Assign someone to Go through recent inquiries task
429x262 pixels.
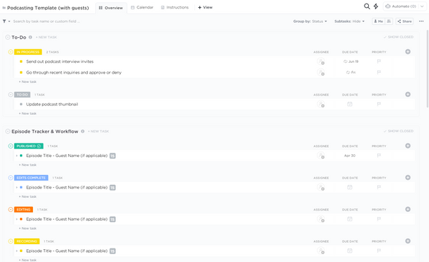click(x=321, y=72)
